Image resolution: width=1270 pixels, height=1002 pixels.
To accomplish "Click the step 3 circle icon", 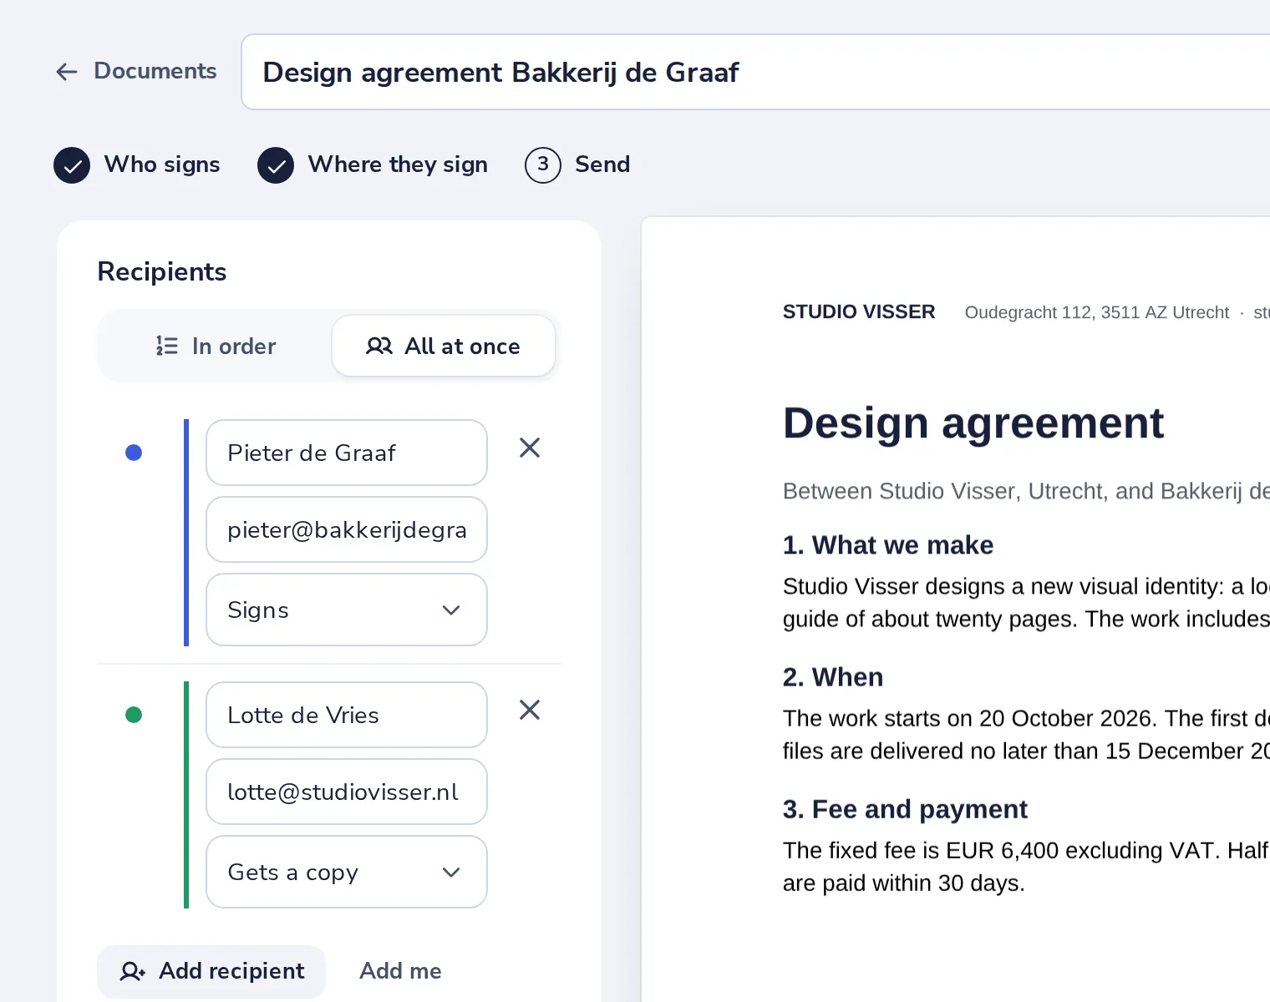I will click(x=543, y=165).
